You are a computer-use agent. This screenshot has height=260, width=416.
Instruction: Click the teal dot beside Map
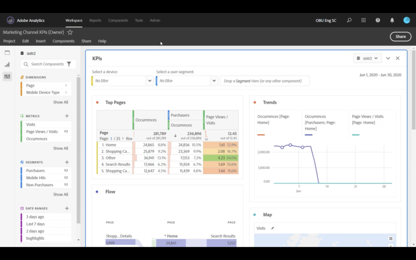(x=255, y=215)
